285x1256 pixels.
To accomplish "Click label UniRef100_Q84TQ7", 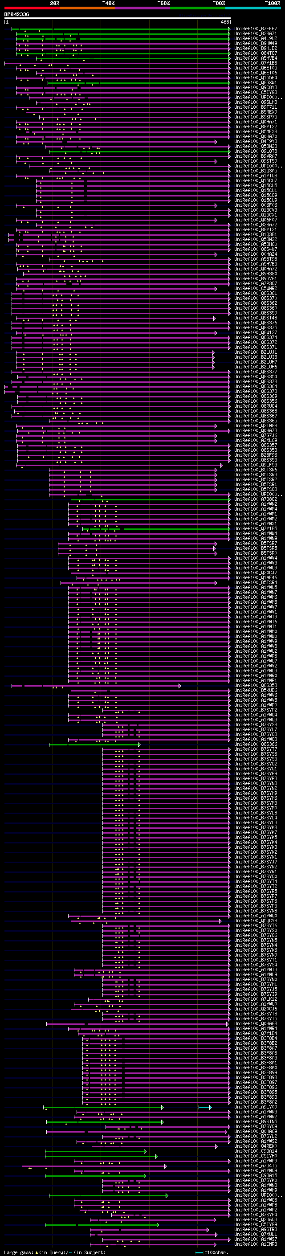I will click(256, 53).
